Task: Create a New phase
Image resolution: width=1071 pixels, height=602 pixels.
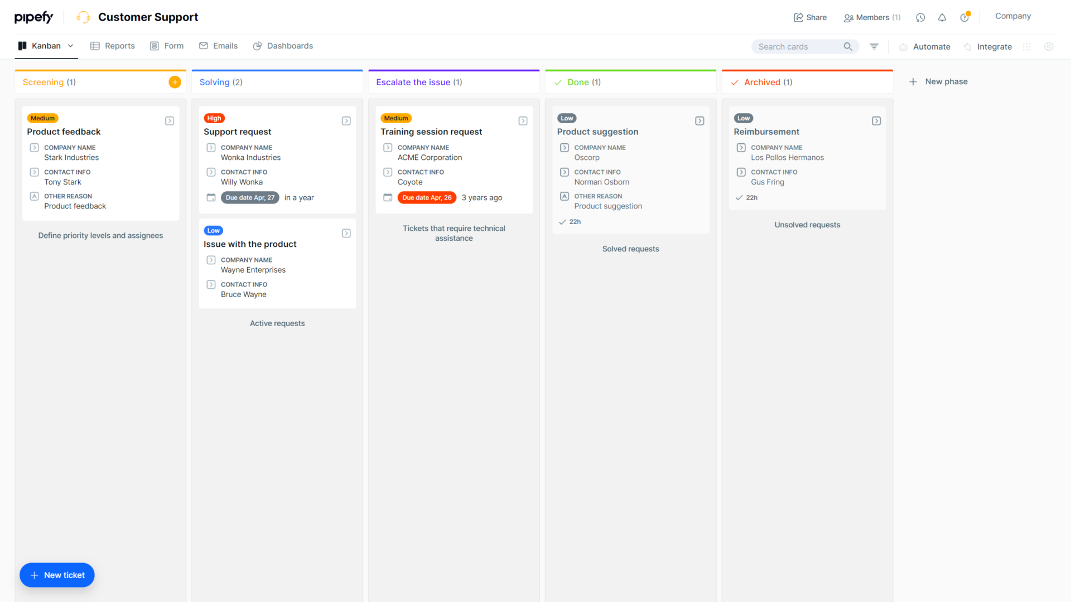Action: 938,81
